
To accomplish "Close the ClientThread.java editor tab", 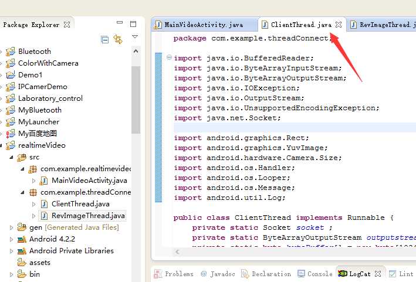I will [339, 25].
